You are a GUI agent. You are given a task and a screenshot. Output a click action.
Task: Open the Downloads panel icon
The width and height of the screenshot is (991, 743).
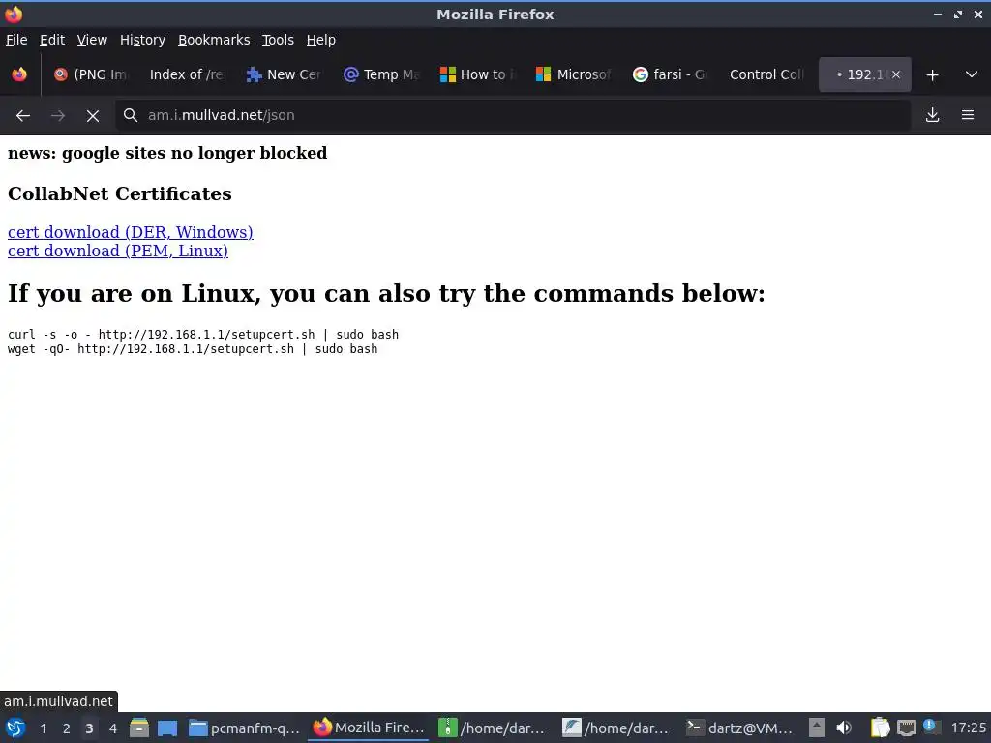coord(932,115)
